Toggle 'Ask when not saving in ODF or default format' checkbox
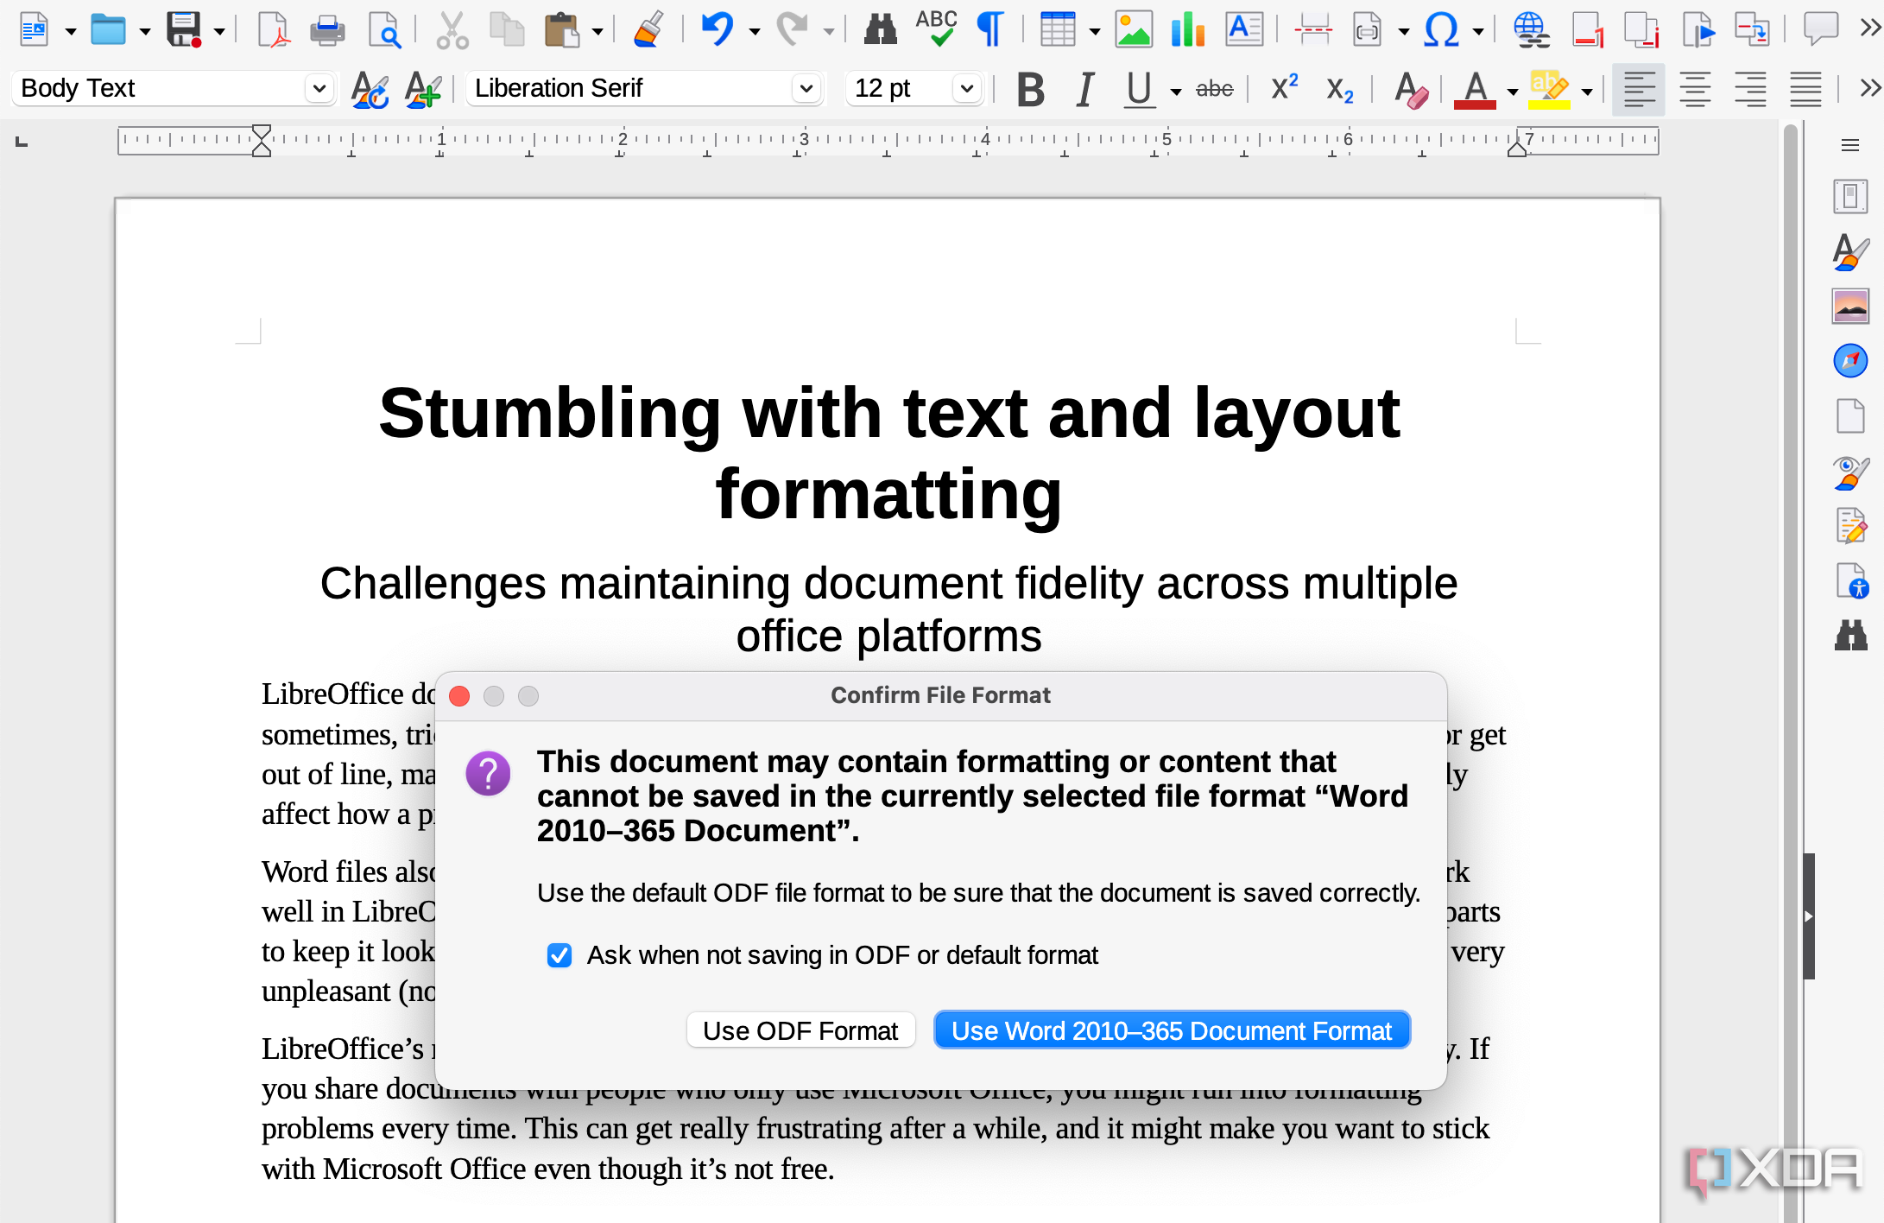1884x1223 pixels. (x=560, y=955)
